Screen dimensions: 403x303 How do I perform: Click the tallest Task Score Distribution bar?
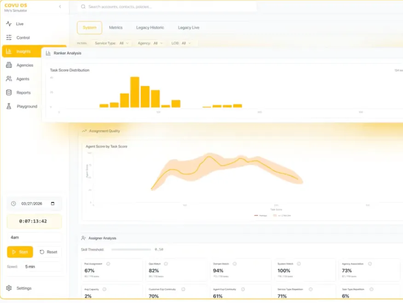(x=135, y=92)
